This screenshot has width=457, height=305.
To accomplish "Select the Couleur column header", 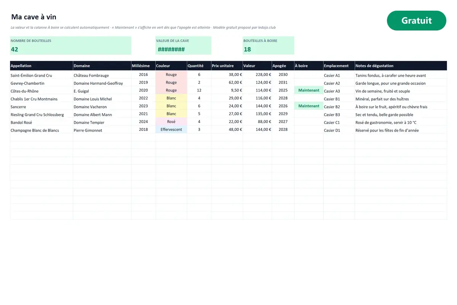I will click(x=171, y=66).
